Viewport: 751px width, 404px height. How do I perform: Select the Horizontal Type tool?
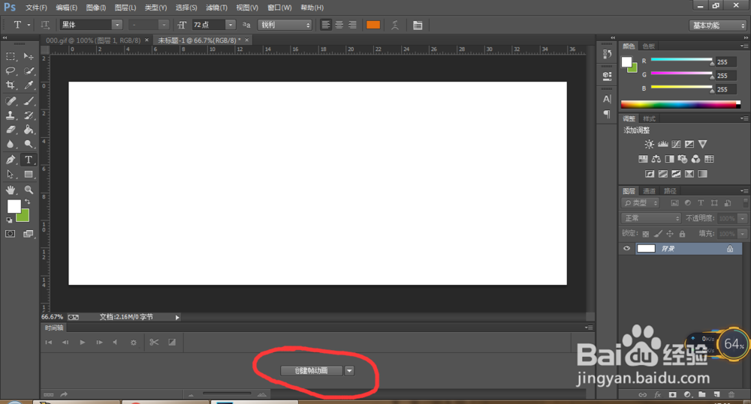(x=29, y=160)
